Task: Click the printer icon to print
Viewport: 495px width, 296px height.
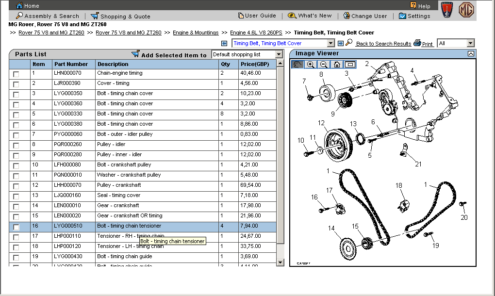Action: 417,43
